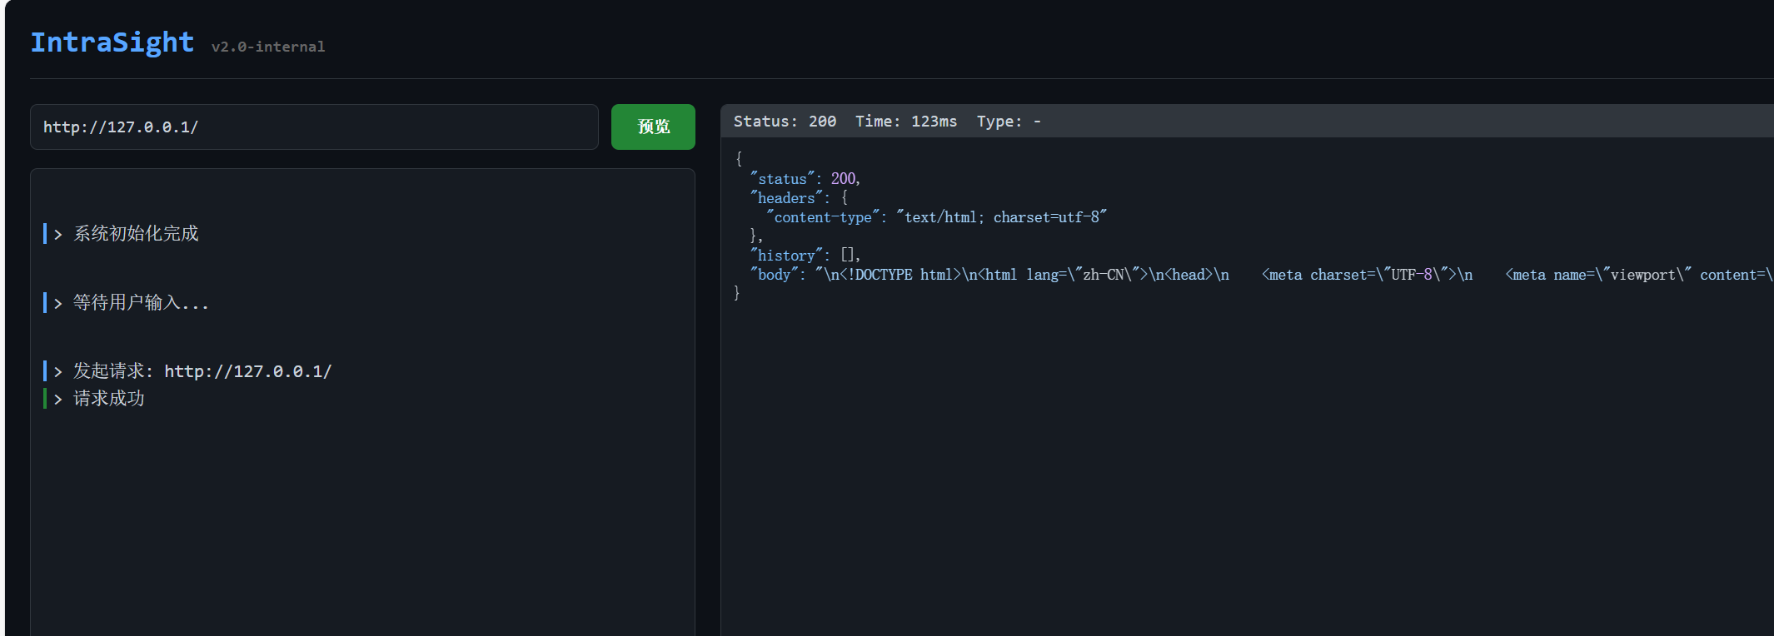The image size is (1774, 636).
Task: Click the "content-type" header value text
Action: point(1001,217)
